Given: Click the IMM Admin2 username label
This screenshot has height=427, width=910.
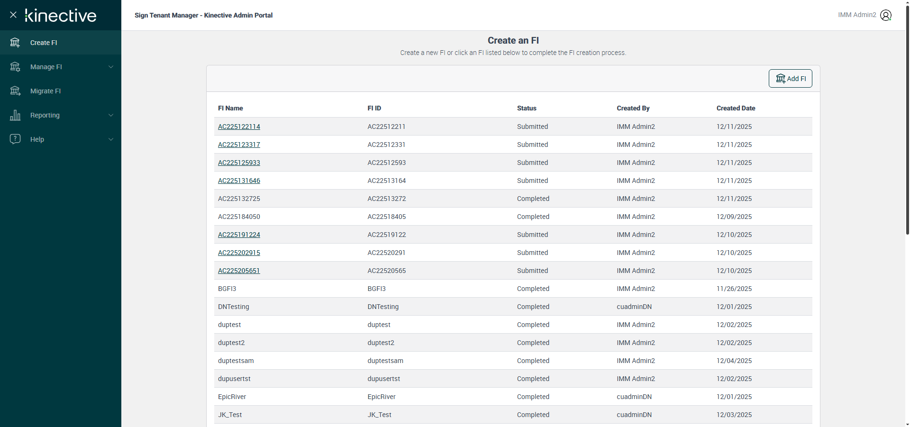Looking at the screenshot, I should [857, 15].
